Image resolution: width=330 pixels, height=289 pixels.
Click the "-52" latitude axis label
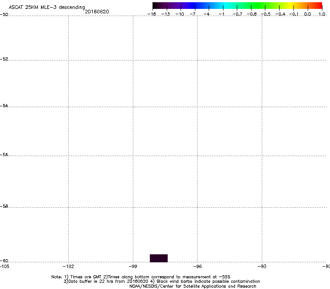(x=4, y=59)
